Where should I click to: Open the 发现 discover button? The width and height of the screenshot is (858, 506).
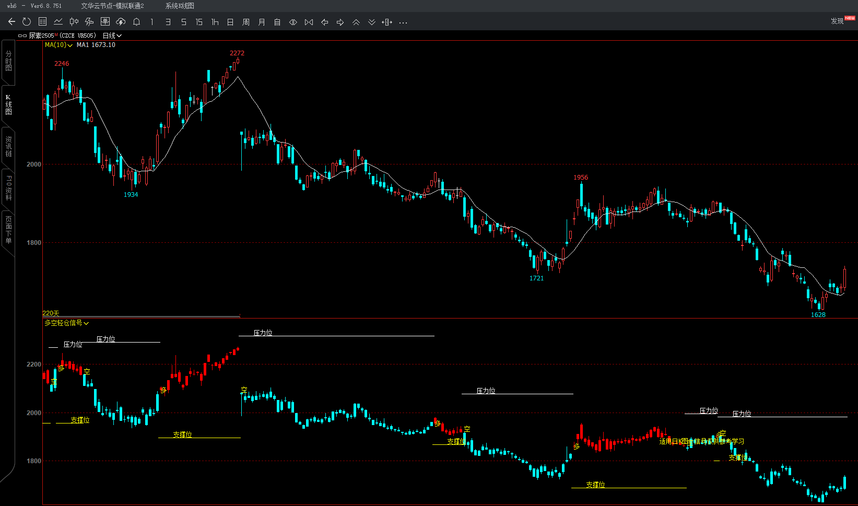837,21
